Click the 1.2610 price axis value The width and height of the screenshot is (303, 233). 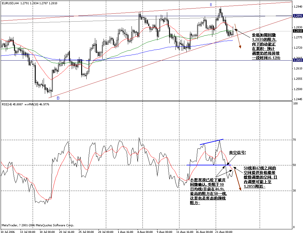pyautogui.click(x=298, y=69)
